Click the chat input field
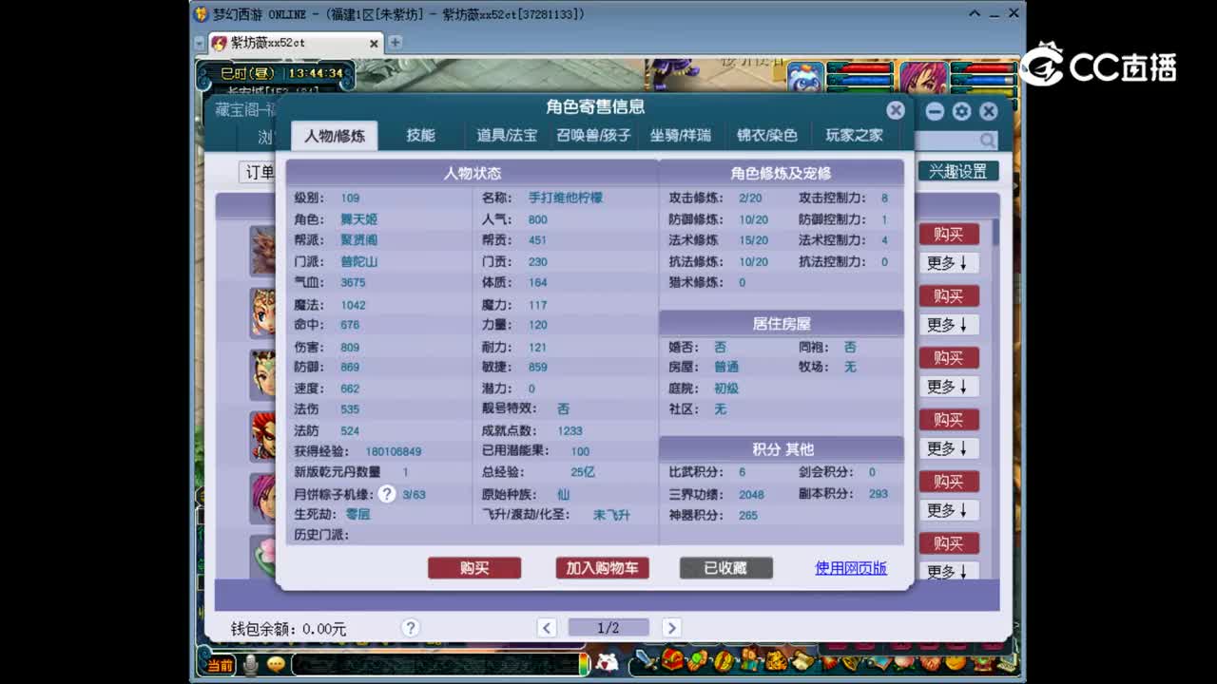 pyautogui.click(x=435, y=664)
